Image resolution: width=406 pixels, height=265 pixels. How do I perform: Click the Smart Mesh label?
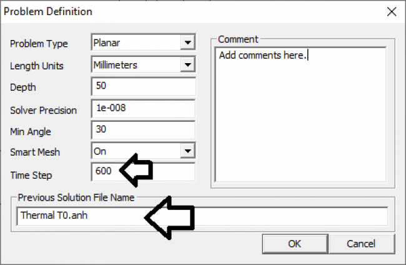click(x=35, y=152)
